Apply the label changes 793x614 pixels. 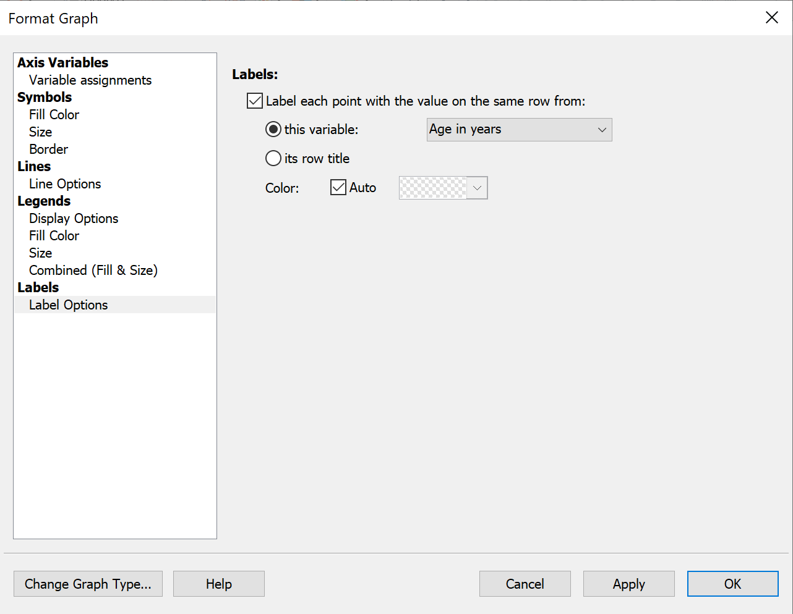point(628,584)
